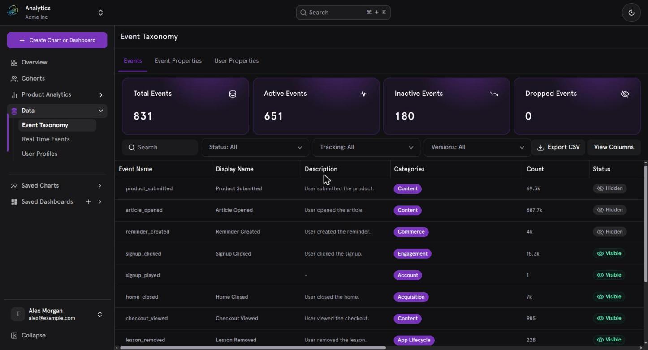Toggle Visible status for signup_played
Image resolution: width=648 pixels, height=350 pixels.
pyautogui.click(x=609, y=275)
